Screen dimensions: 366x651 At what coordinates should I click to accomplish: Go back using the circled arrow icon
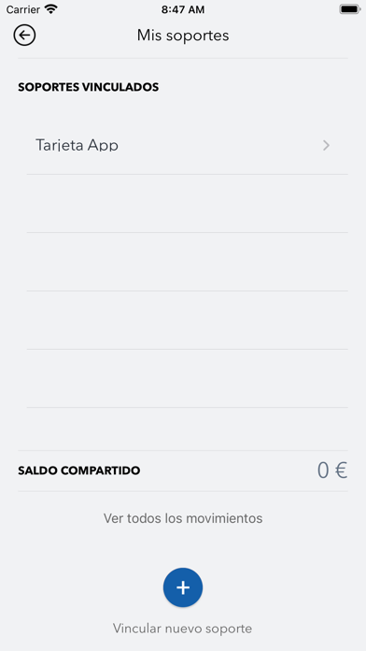pyautogui.click(x=24, y=36)
